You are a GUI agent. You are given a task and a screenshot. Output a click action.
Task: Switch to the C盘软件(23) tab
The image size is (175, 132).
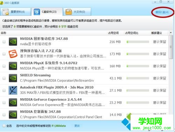(47, 12)
